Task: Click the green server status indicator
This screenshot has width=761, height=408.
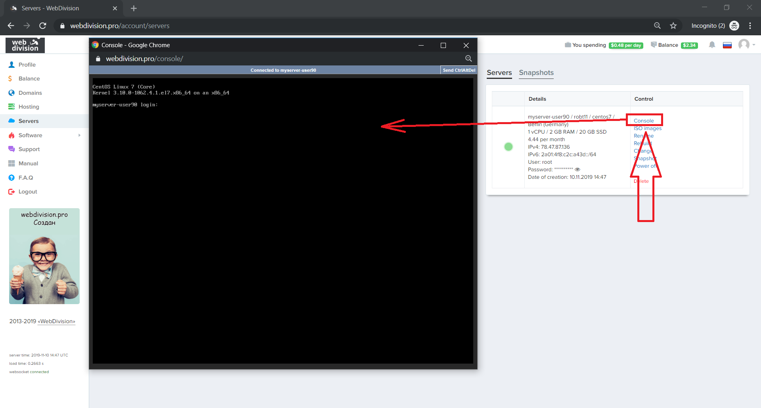Action: pyautogui.click(x=508, y=147)
